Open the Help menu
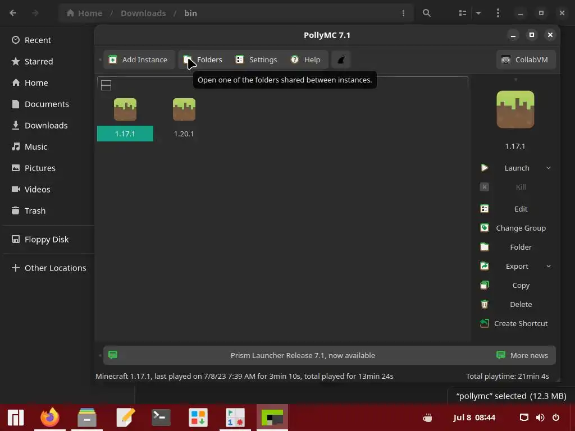The width and height of the screenshot is (575, 431). click(x=305, y=59)
